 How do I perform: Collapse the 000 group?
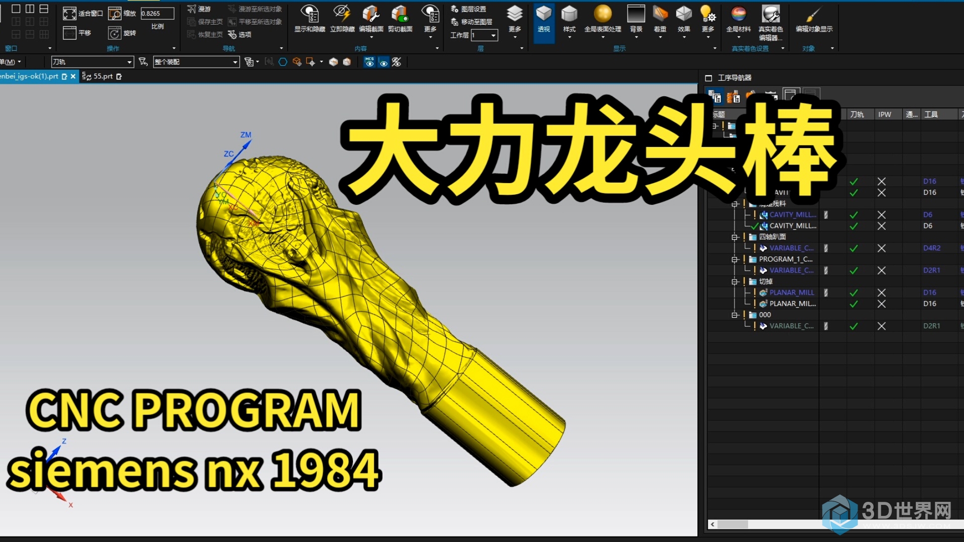click(735, 315)
